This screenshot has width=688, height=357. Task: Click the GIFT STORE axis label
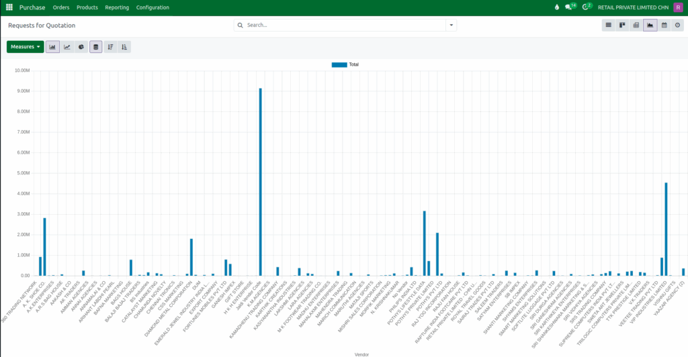point(235,292)
